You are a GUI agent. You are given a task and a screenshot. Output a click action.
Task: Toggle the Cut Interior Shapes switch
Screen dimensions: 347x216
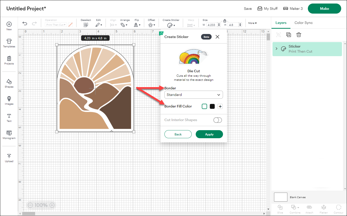coord(217,120)
